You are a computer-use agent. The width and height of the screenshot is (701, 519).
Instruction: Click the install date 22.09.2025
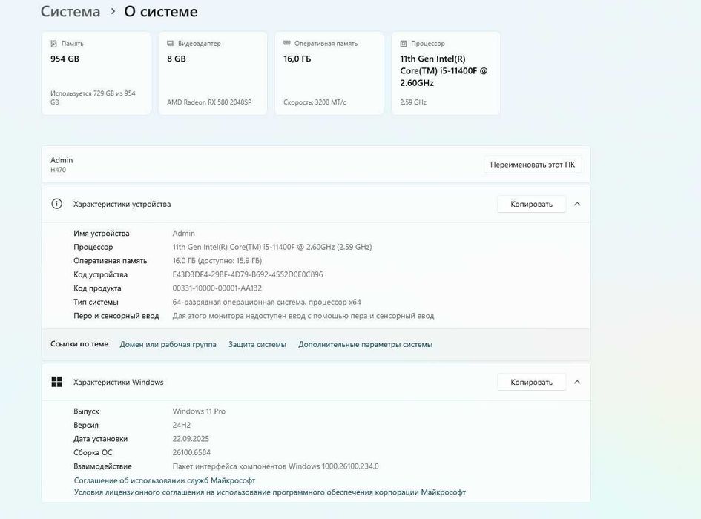(x=191, y=438)
